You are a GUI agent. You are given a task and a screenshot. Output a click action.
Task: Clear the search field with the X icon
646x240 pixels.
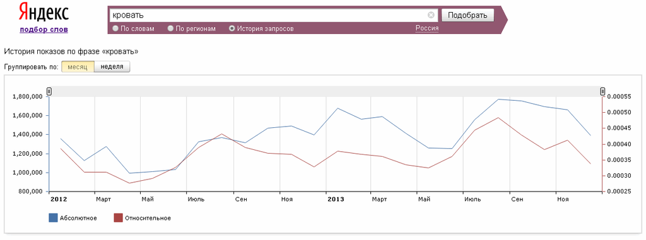click(431, 15)
